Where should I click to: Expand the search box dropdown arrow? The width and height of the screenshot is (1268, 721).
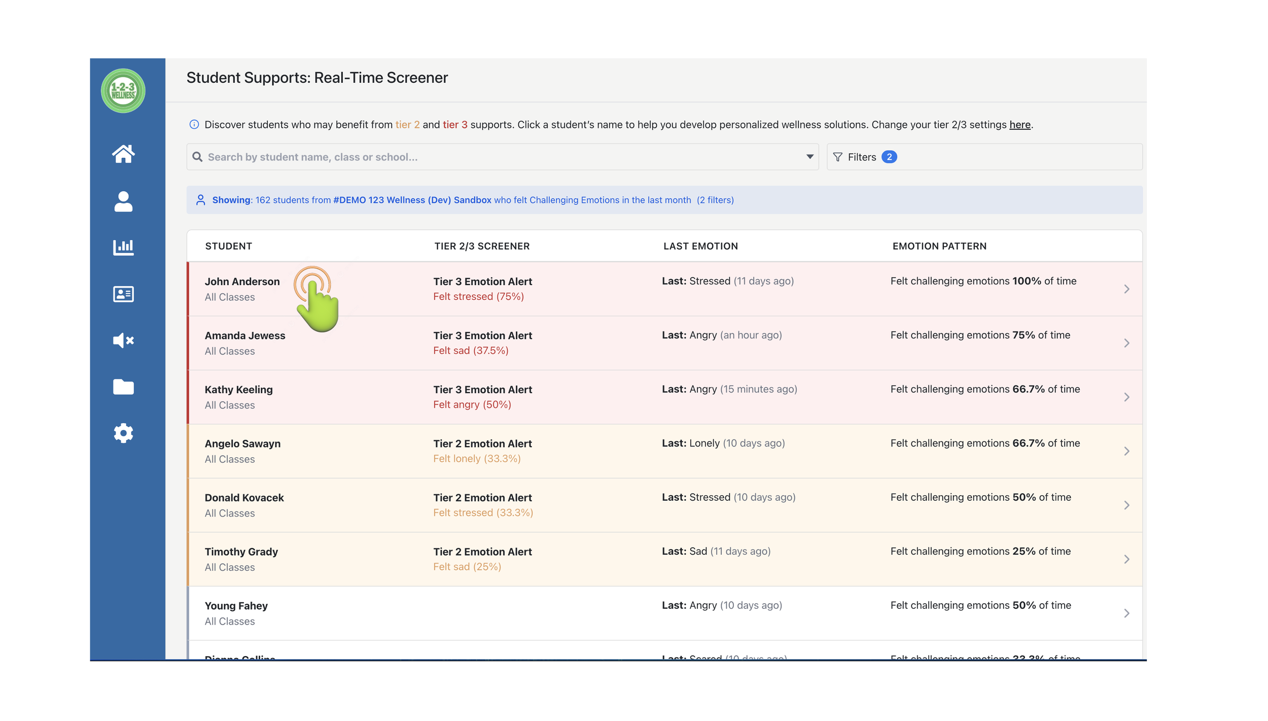(809, 157)
